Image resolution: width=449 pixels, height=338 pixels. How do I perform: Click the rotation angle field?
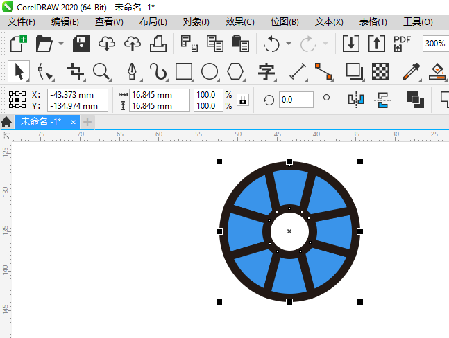[296, 100]
